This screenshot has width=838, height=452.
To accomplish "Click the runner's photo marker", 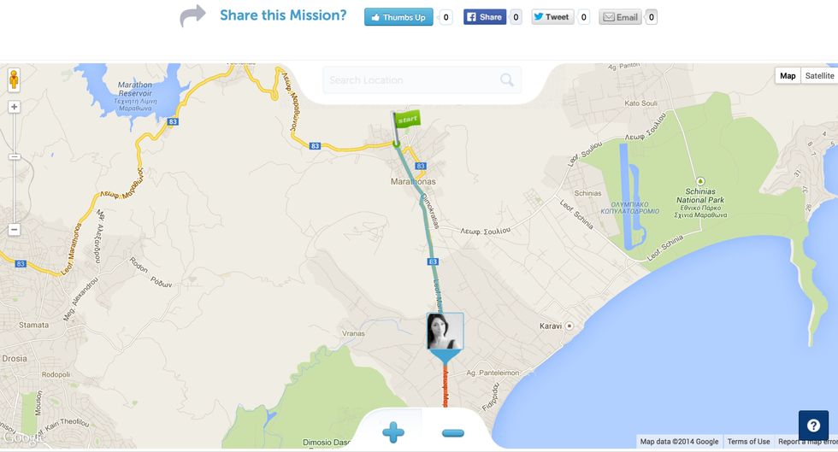I will tap(445, 332).
